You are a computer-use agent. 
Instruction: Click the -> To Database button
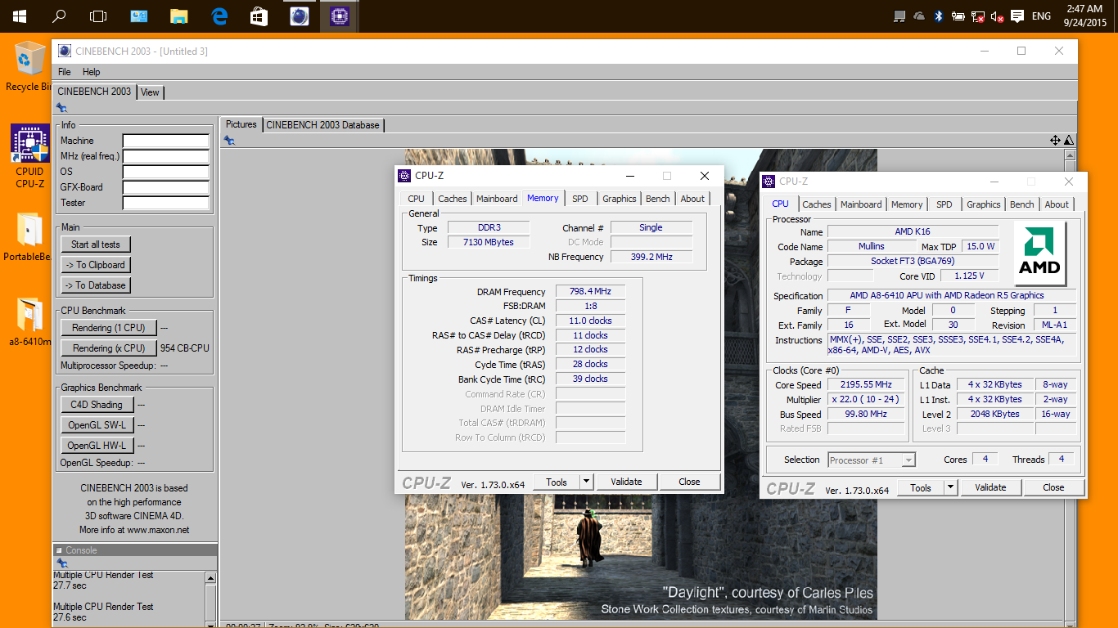coord(96,285)
